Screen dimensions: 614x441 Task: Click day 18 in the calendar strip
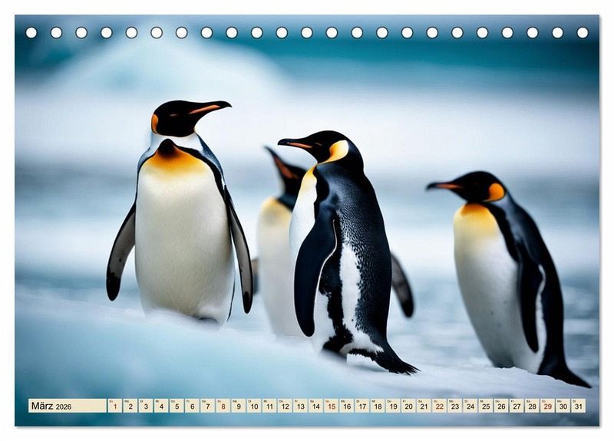tap(377, 406)
